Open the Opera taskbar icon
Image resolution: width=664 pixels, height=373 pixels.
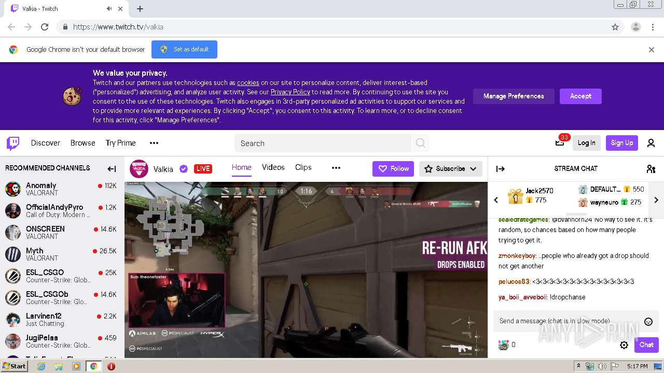[111, 366]
